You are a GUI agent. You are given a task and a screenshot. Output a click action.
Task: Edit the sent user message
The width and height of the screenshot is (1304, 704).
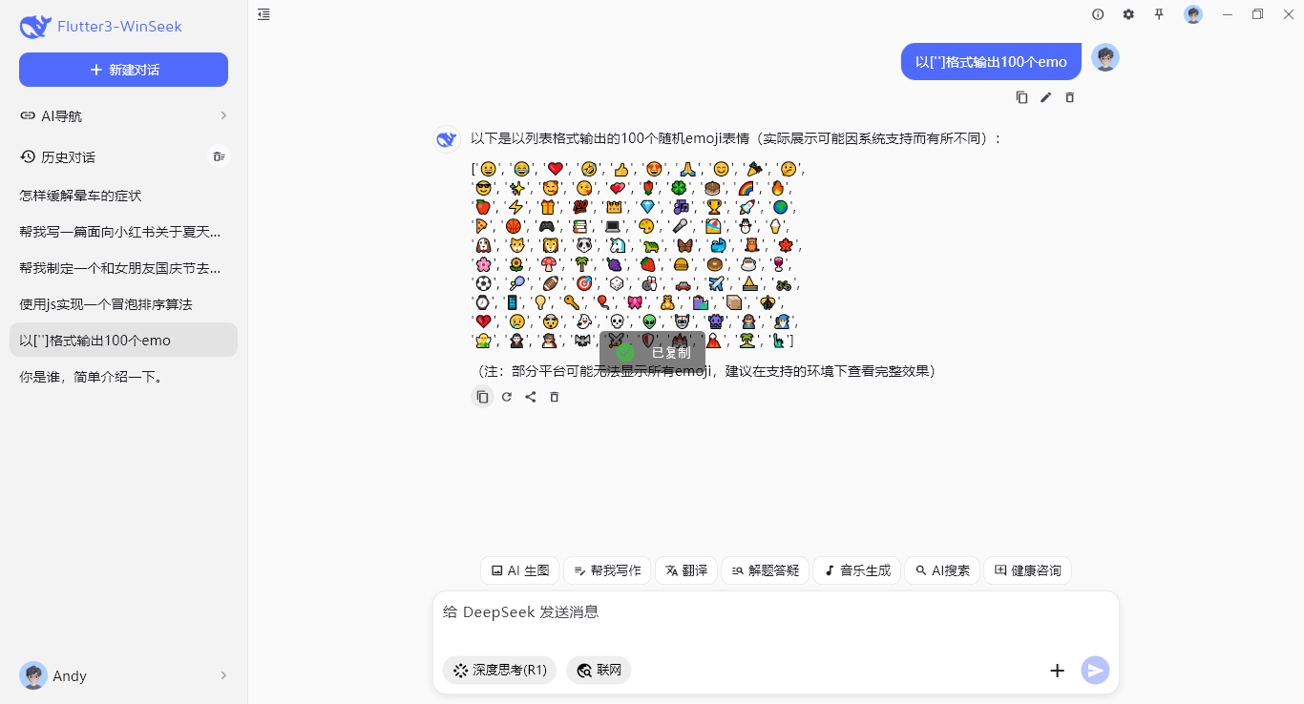coord(1045,96)
